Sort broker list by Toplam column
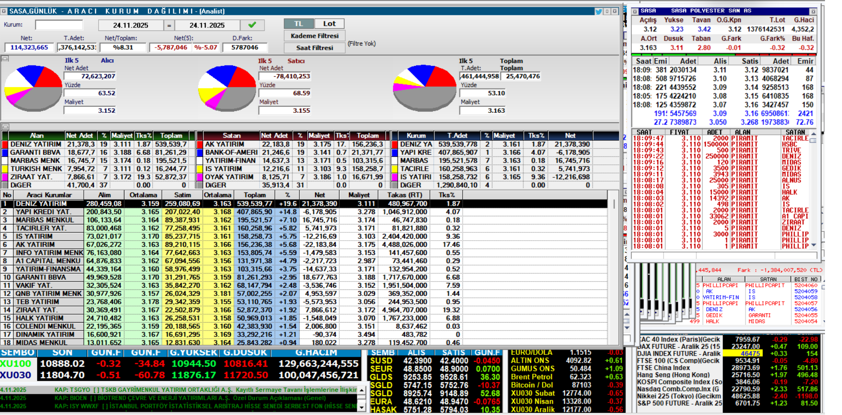This screenshot has width=842, height=415. (254, 195)
